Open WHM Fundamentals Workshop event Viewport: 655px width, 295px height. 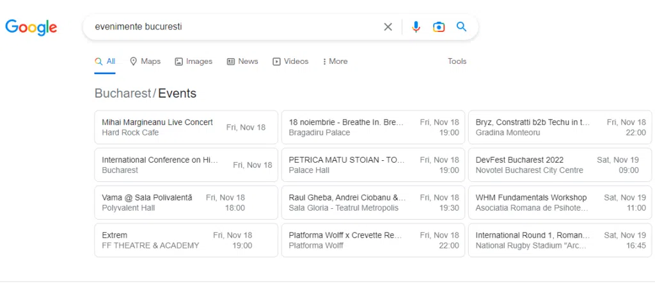tap(560, 202)
